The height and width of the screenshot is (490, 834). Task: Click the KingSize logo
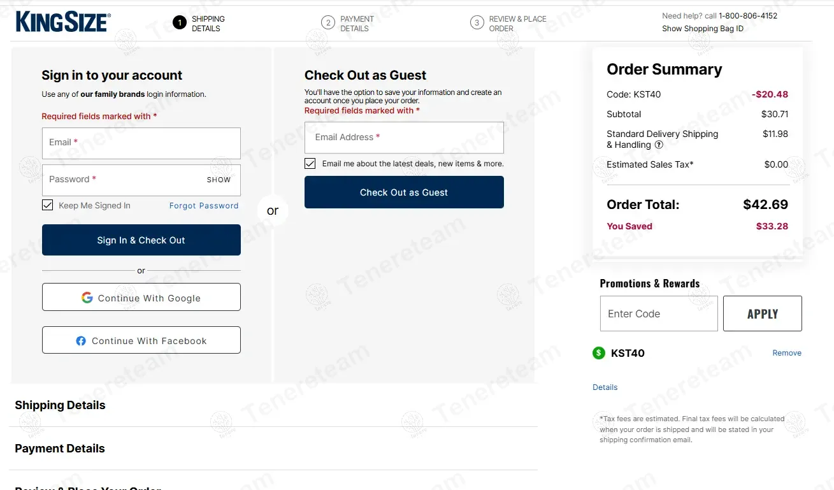coord(63,22)
